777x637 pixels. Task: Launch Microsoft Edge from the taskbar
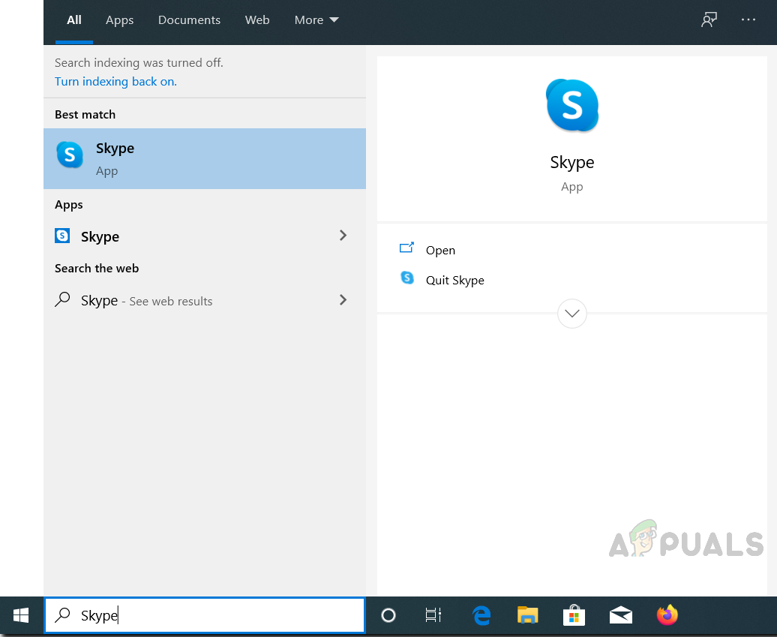pyautogui.click(x=481, y=616)
